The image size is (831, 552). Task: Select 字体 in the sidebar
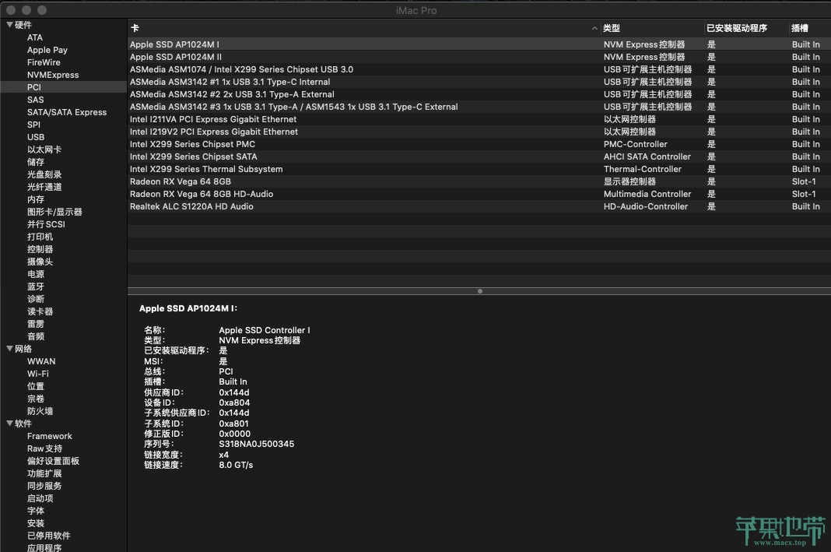36,512
